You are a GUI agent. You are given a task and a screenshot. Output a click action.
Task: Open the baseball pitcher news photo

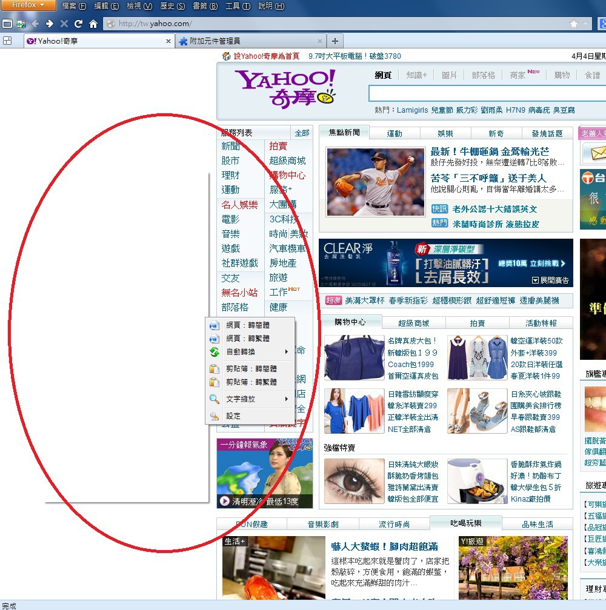pyautogui.click(x=376, y=182)
